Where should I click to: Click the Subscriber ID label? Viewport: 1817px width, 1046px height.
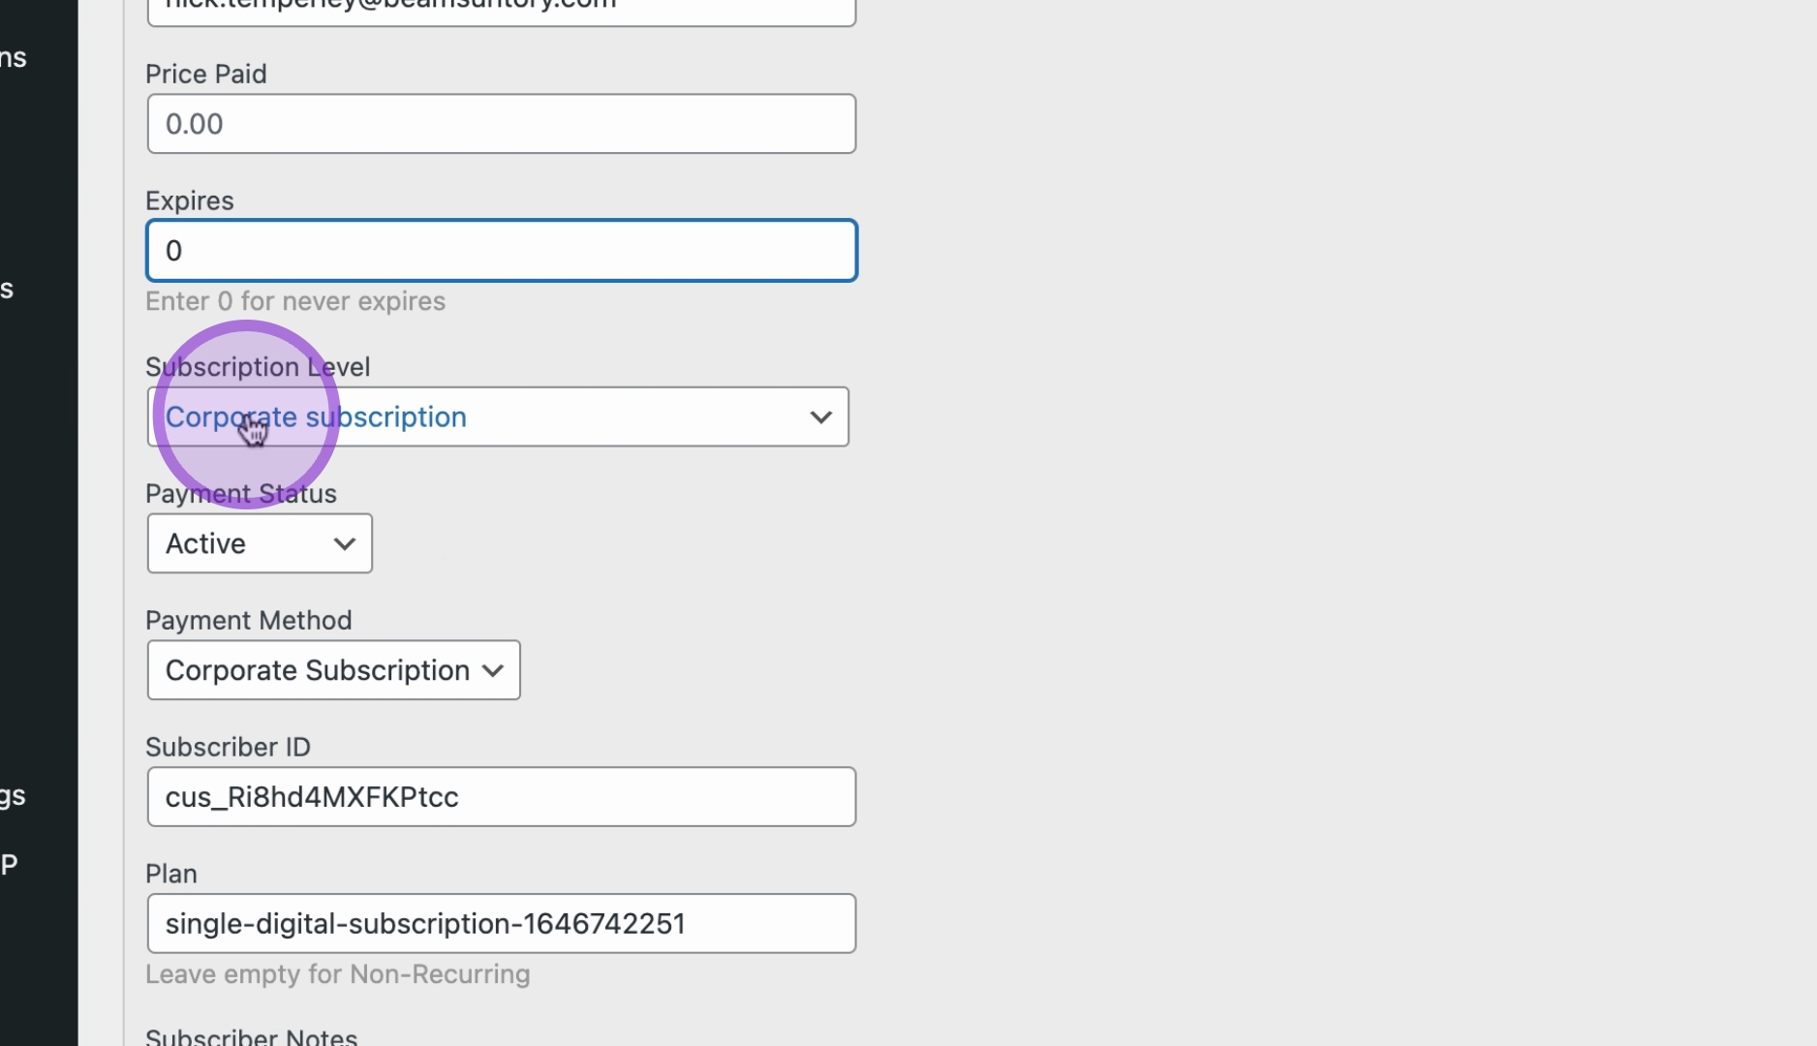(228, 747)
